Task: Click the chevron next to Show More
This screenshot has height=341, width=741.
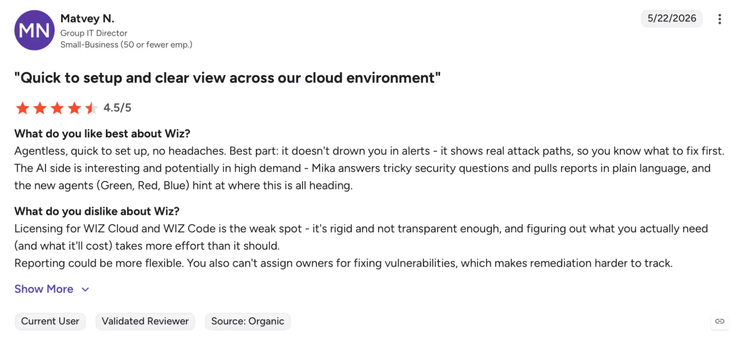Action: [x=85, y=289]
